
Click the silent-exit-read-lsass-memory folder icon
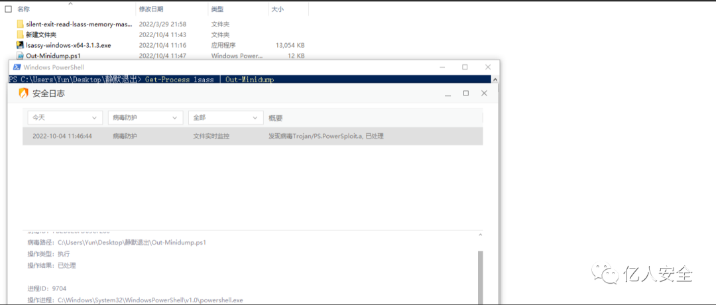click(20, 24)
